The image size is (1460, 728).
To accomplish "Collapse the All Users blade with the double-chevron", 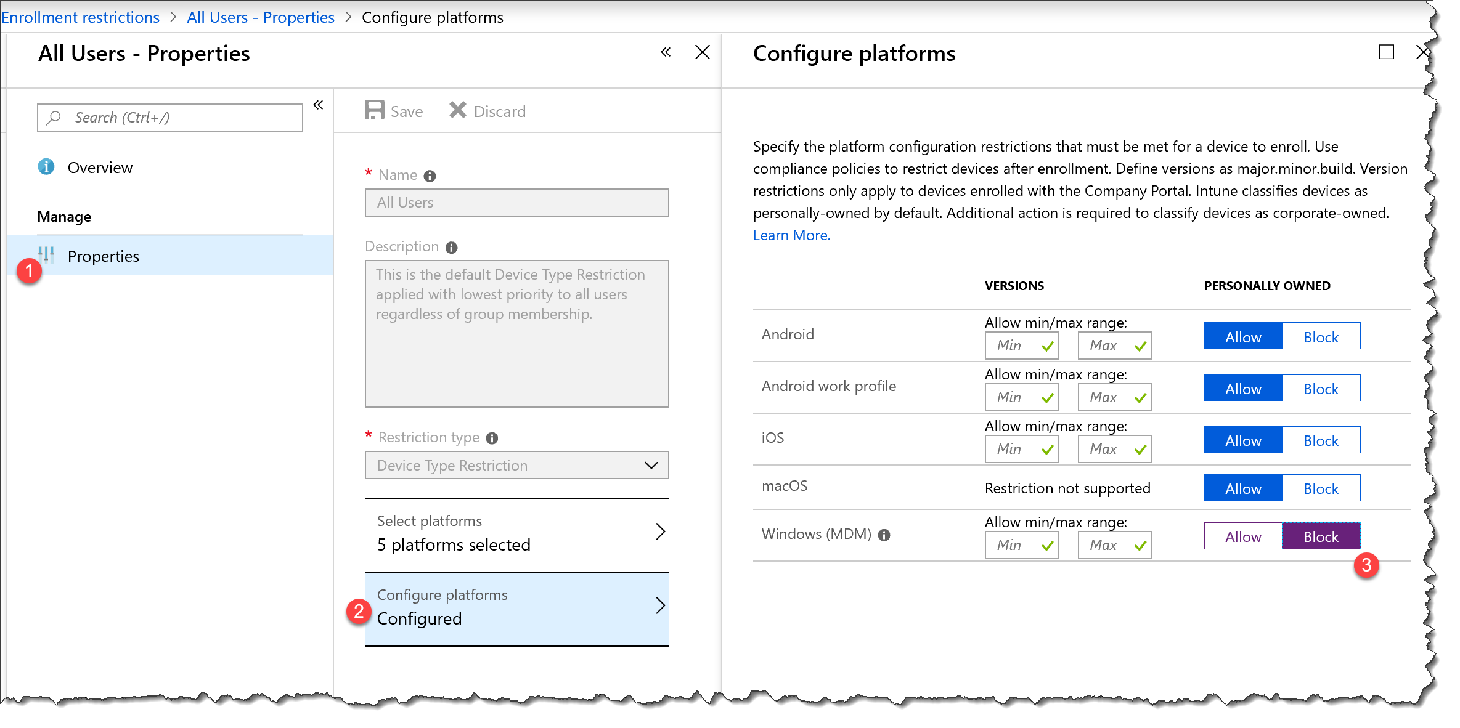I will [666, 52].
